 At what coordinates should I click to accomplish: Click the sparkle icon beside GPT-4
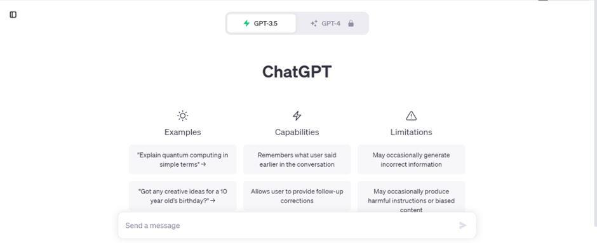click(x=314, y=23)
